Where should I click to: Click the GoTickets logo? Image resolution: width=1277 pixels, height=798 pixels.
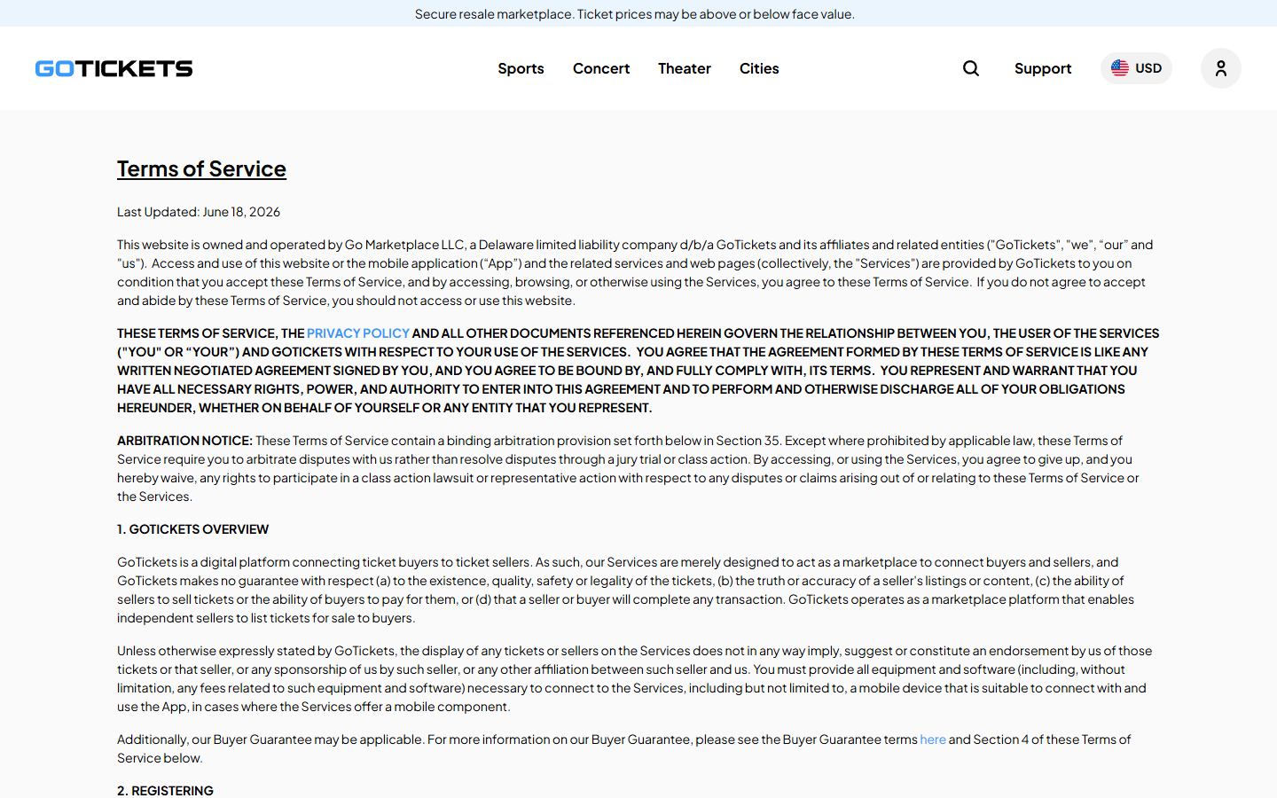pos(114,68)
